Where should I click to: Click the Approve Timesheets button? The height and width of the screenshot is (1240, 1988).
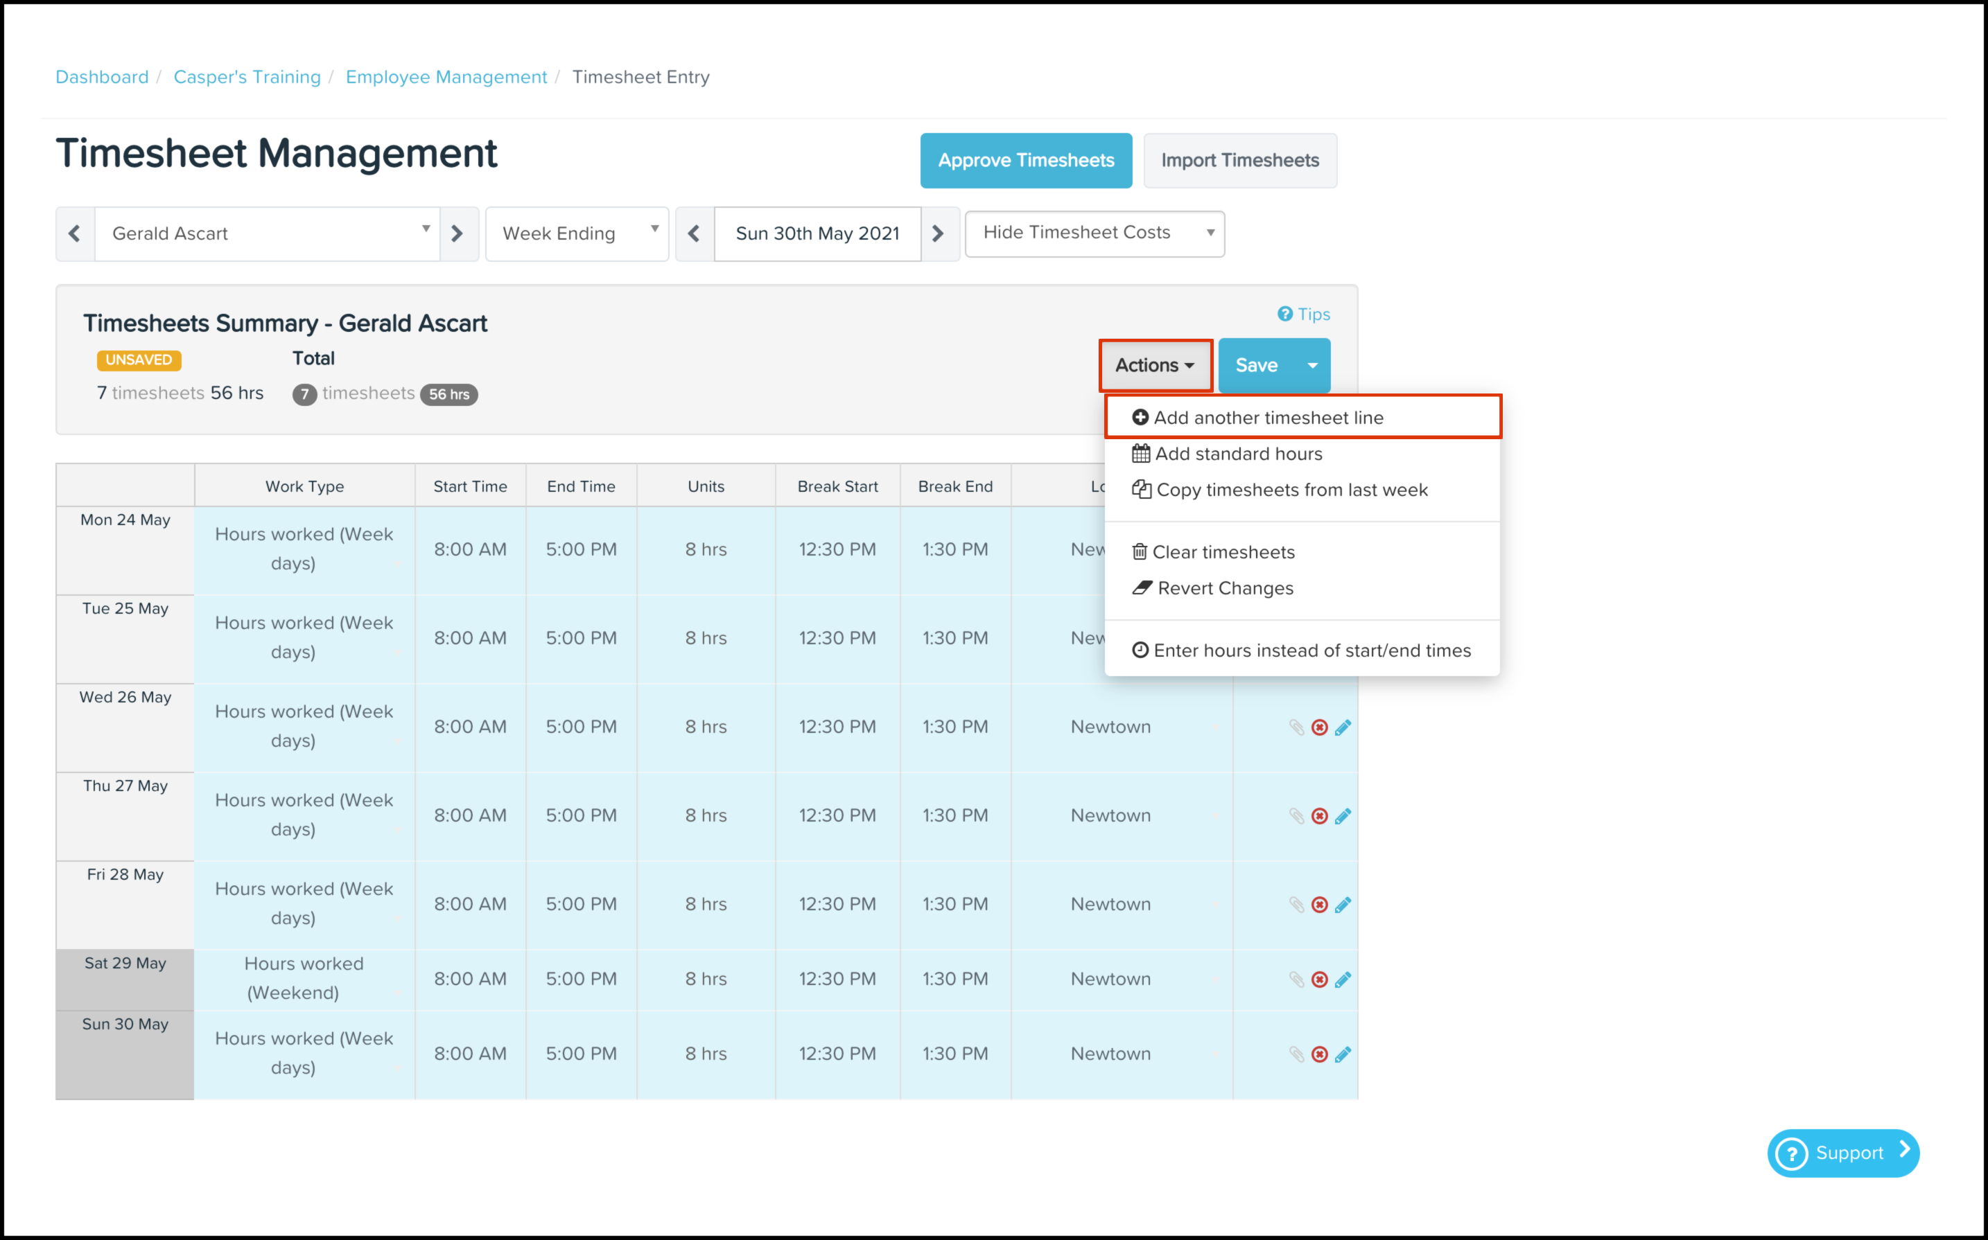[x=1026, y=161]
